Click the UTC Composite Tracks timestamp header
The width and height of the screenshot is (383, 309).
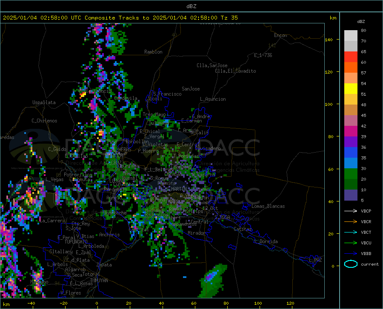(x=120, y=18)
